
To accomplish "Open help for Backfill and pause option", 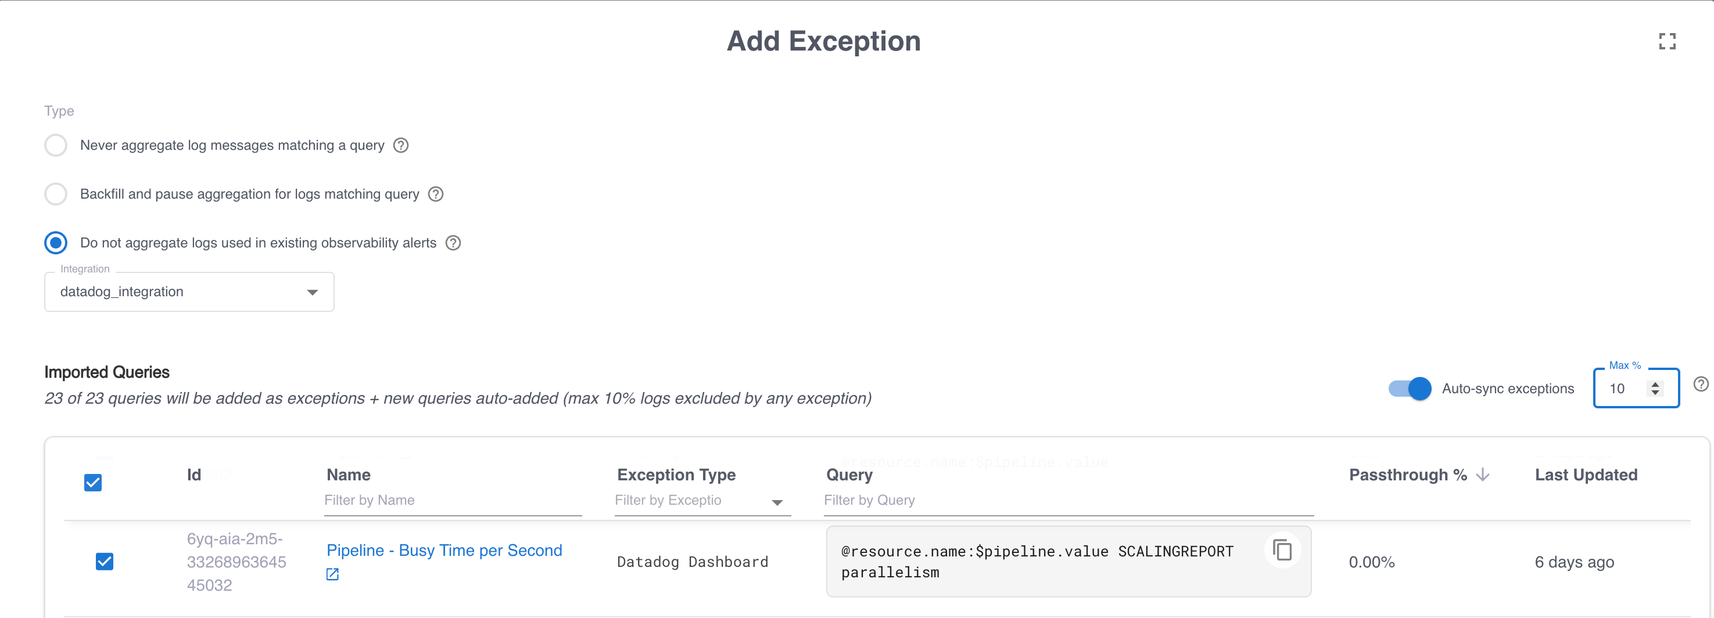I will click(x=436, y=193).
